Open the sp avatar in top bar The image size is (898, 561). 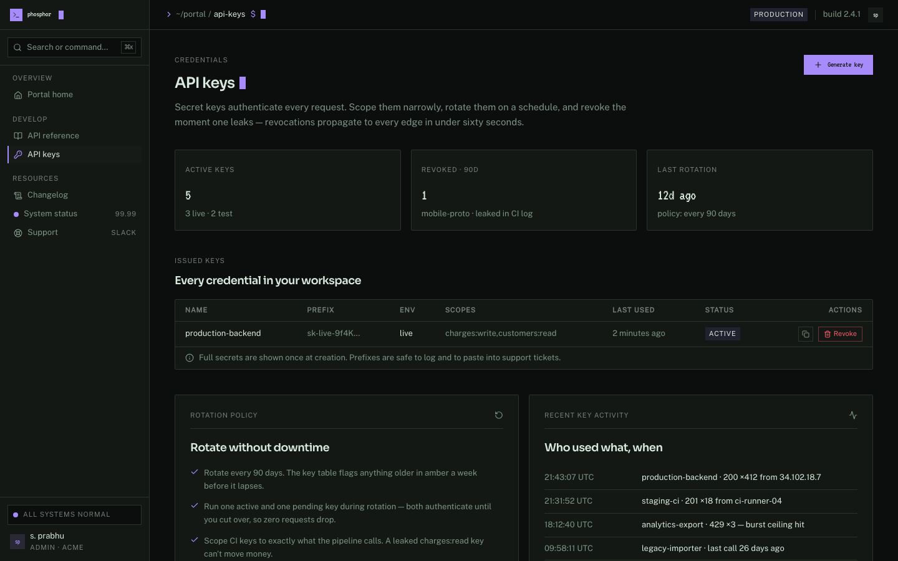point(876,15)
